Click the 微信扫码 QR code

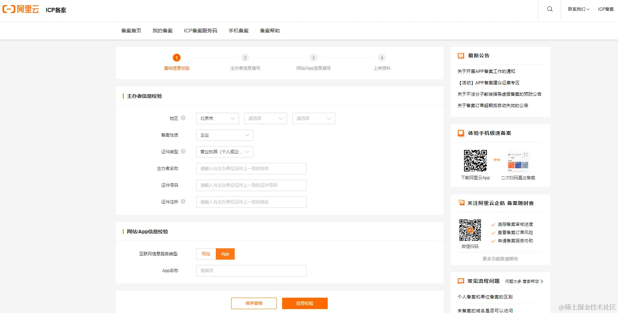click(x=470, y=230)
